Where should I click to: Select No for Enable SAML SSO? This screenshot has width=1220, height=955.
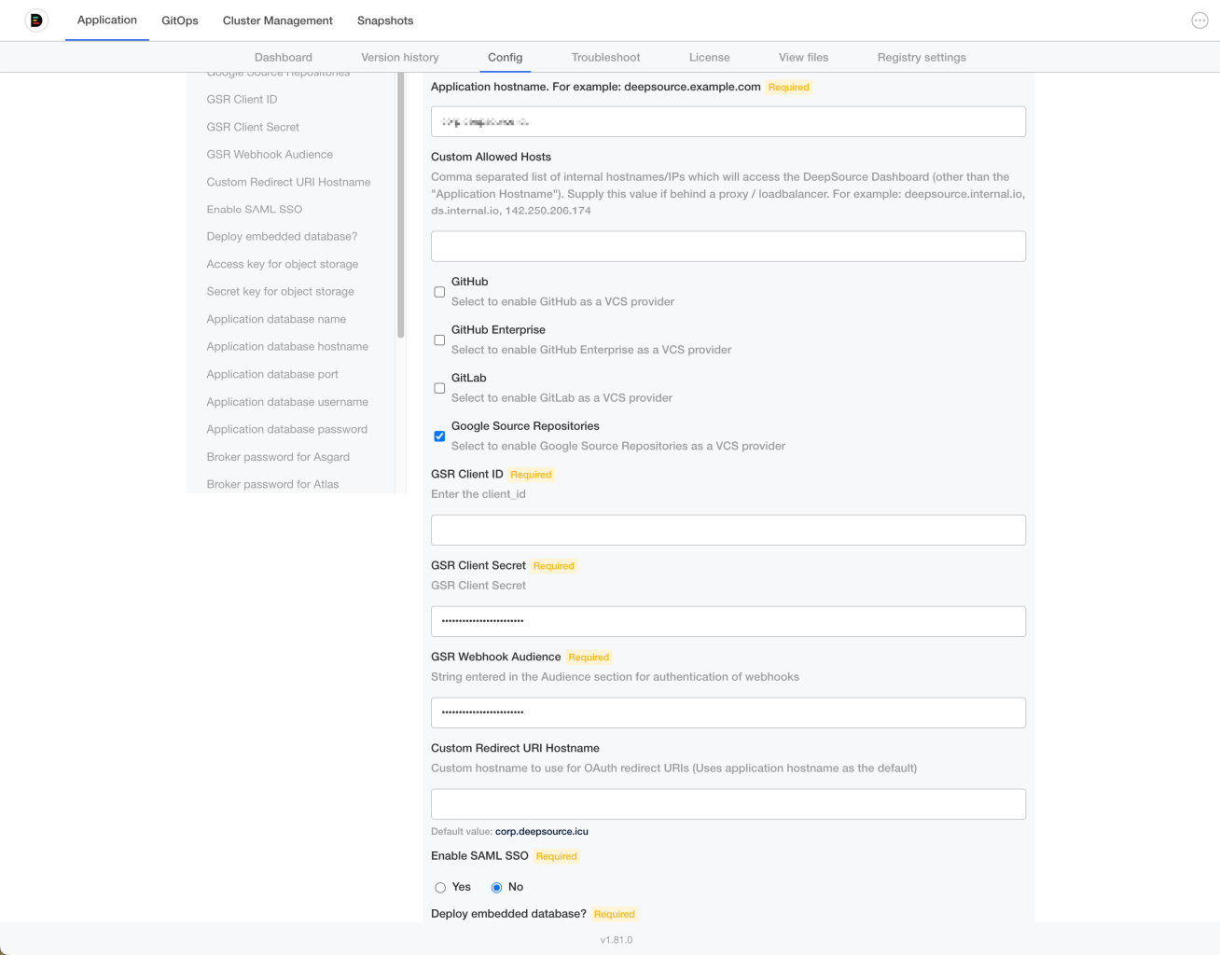click(x=496, y=888)
